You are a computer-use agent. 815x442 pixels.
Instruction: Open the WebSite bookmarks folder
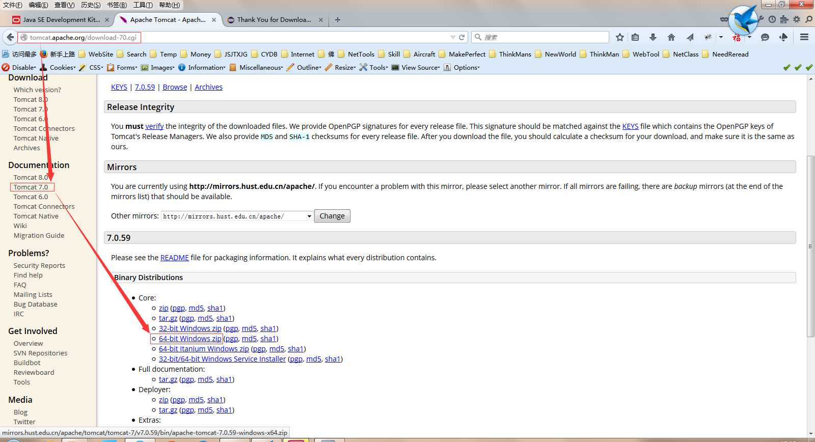96,54
